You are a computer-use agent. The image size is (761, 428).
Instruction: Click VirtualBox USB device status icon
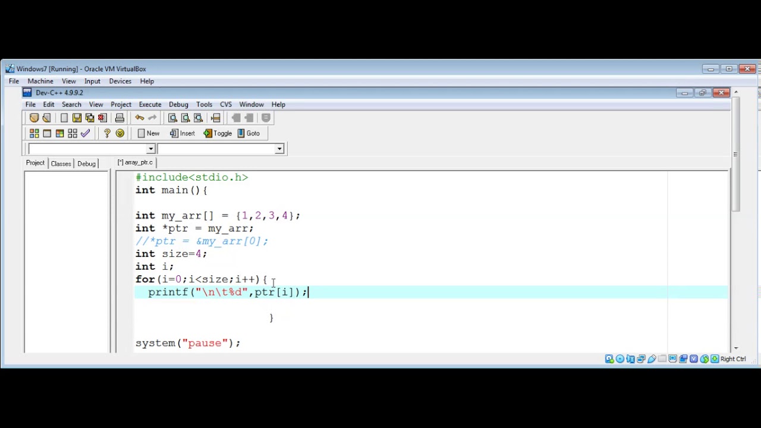tap(652, 359)
